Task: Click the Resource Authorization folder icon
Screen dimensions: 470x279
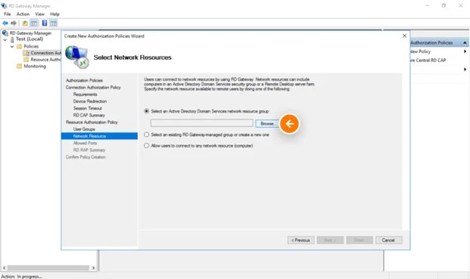Action: [x=26, y=60]
